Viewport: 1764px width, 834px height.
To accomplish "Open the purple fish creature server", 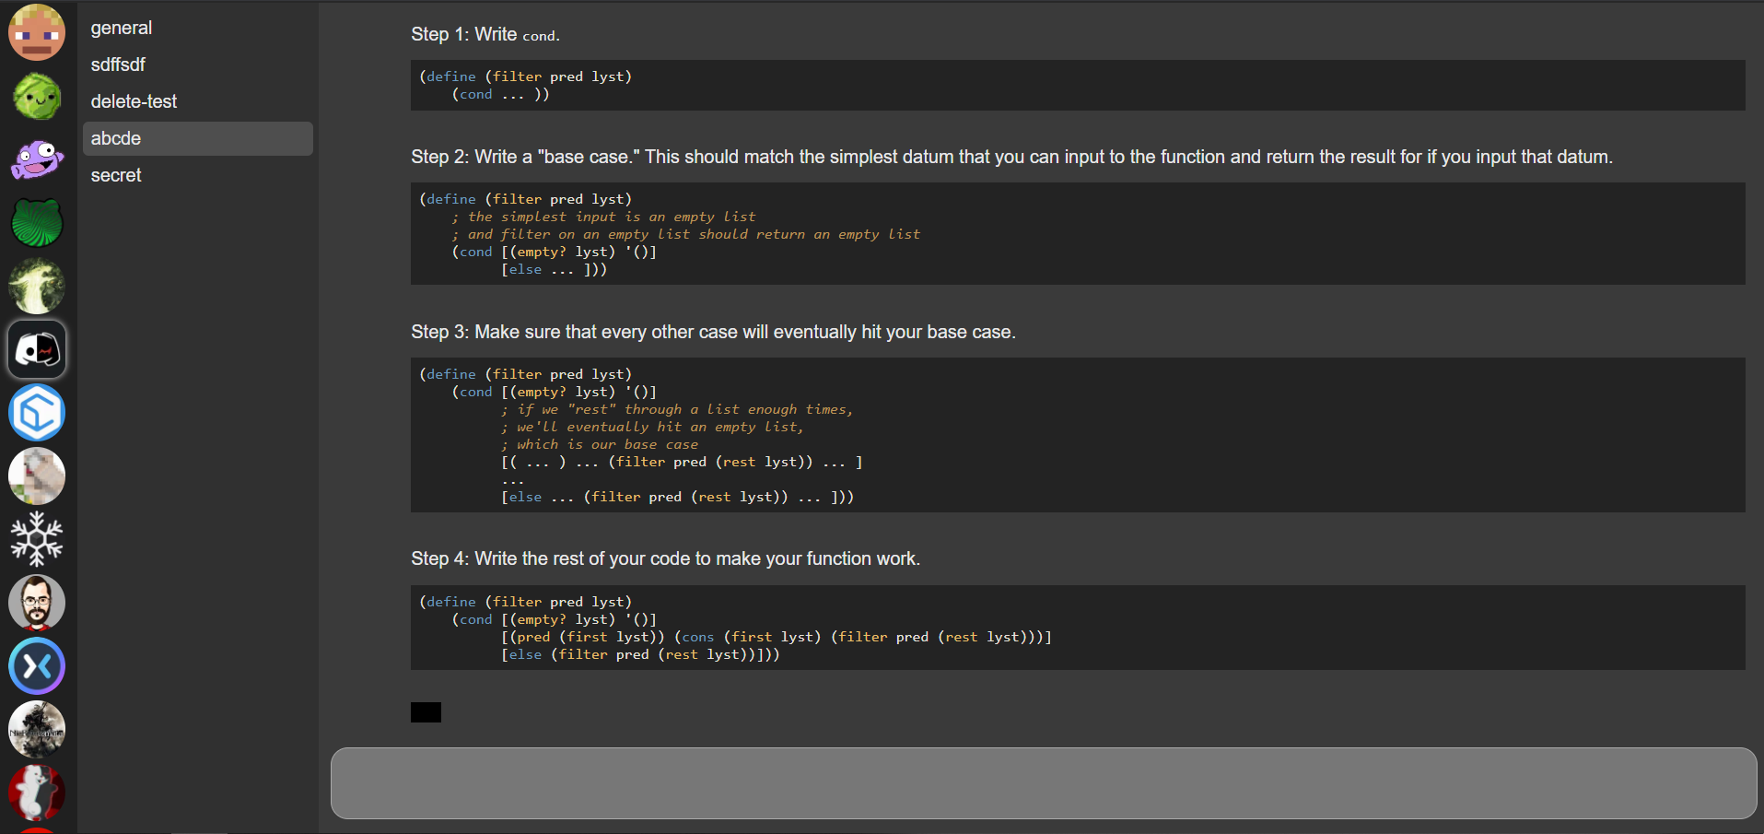I will pos(37,159).
